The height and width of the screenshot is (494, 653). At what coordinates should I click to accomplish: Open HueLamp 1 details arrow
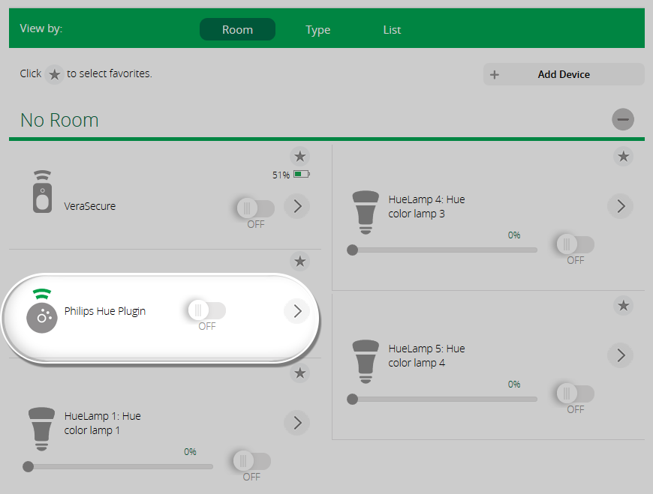tap(297, 423)
